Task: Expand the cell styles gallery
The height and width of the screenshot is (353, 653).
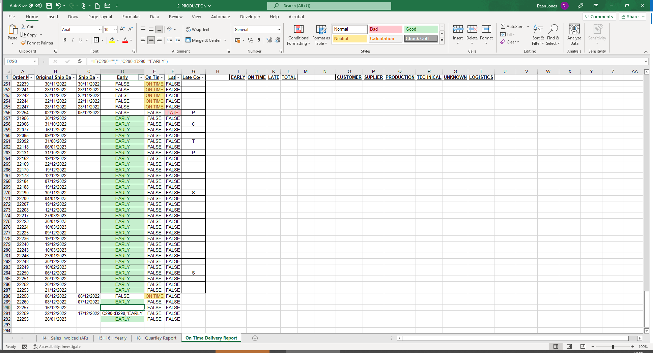Action: pyautogui.click(x=442, y=41)
